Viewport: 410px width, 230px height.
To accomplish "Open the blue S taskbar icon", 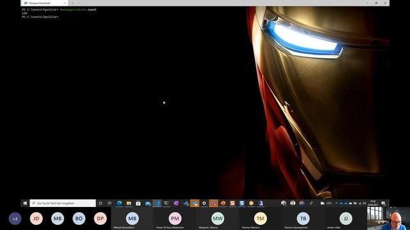I will 242,203.
